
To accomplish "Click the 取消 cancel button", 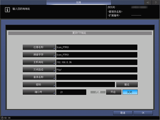I will pos(123,113).
